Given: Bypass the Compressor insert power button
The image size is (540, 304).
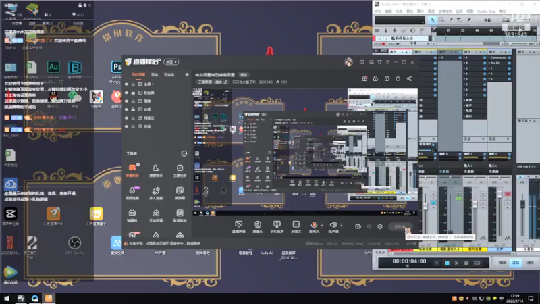Looking at the screenshot, I should [x=510, y=57].
